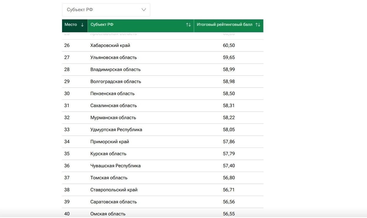Select the Томская область row
Screen dimensions: 367x218
point(109,178)
